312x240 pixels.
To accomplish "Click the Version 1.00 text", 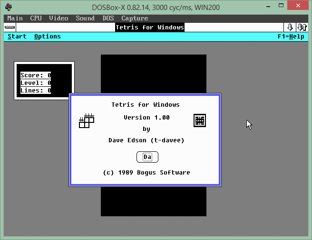I will [146, 117].
